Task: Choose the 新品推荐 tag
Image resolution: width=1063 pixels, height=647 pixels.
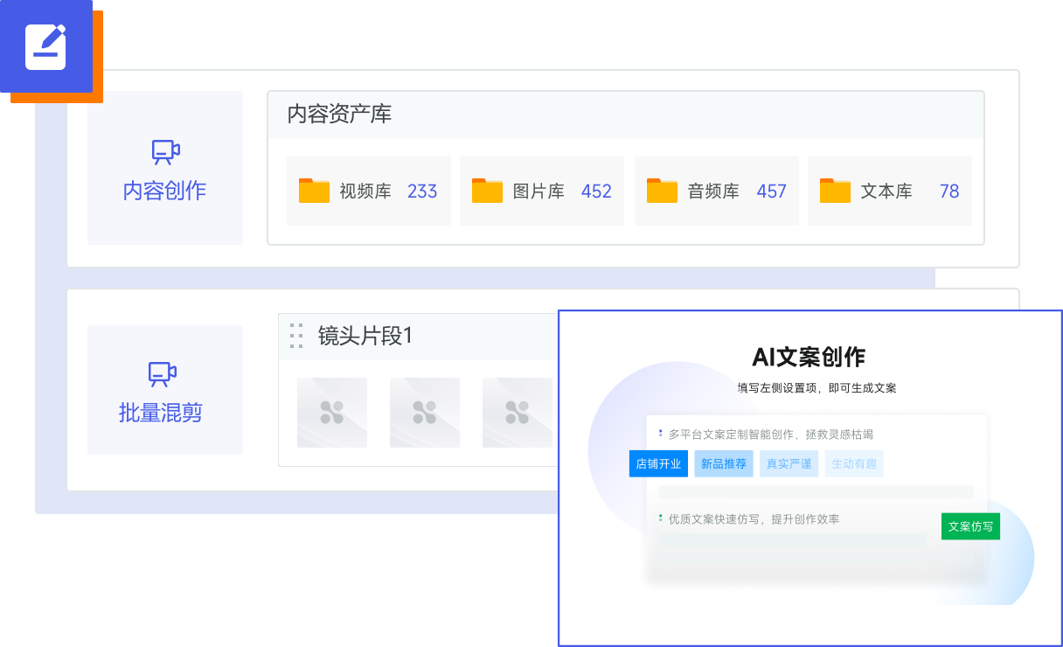Action: tap(724, 464)
